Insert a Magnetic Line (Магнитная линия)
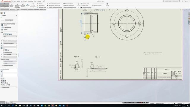Viewport: 190px width, 107px height. coord(42,7)
